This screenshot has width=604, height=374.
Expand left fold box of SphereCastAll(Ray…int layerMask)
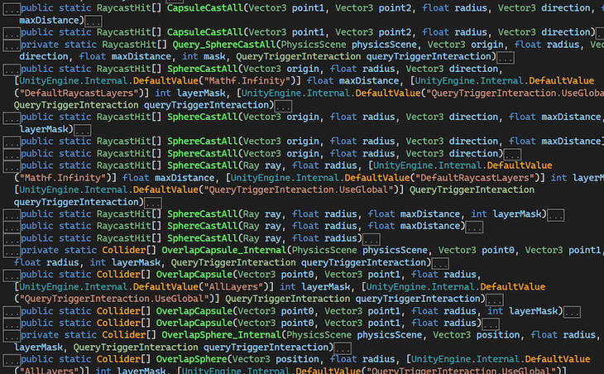coord(12,214)
